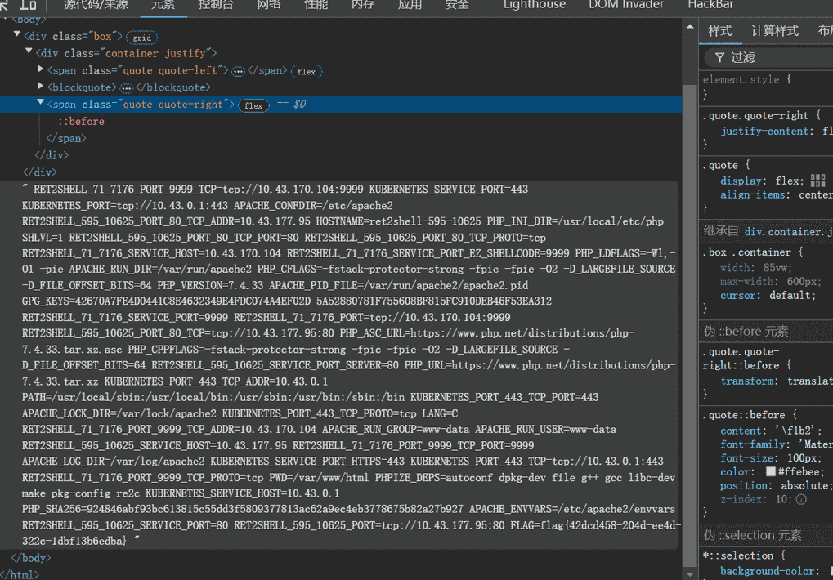Click the info icon next to z-index

click(x=801, y=499)
